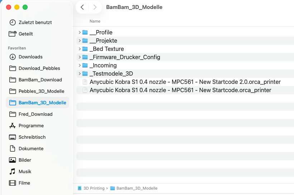Open Pebbles_3D_Modelle in the sidebar
Viewport: 294px width, 195px height.
click(x=41, y=91)
